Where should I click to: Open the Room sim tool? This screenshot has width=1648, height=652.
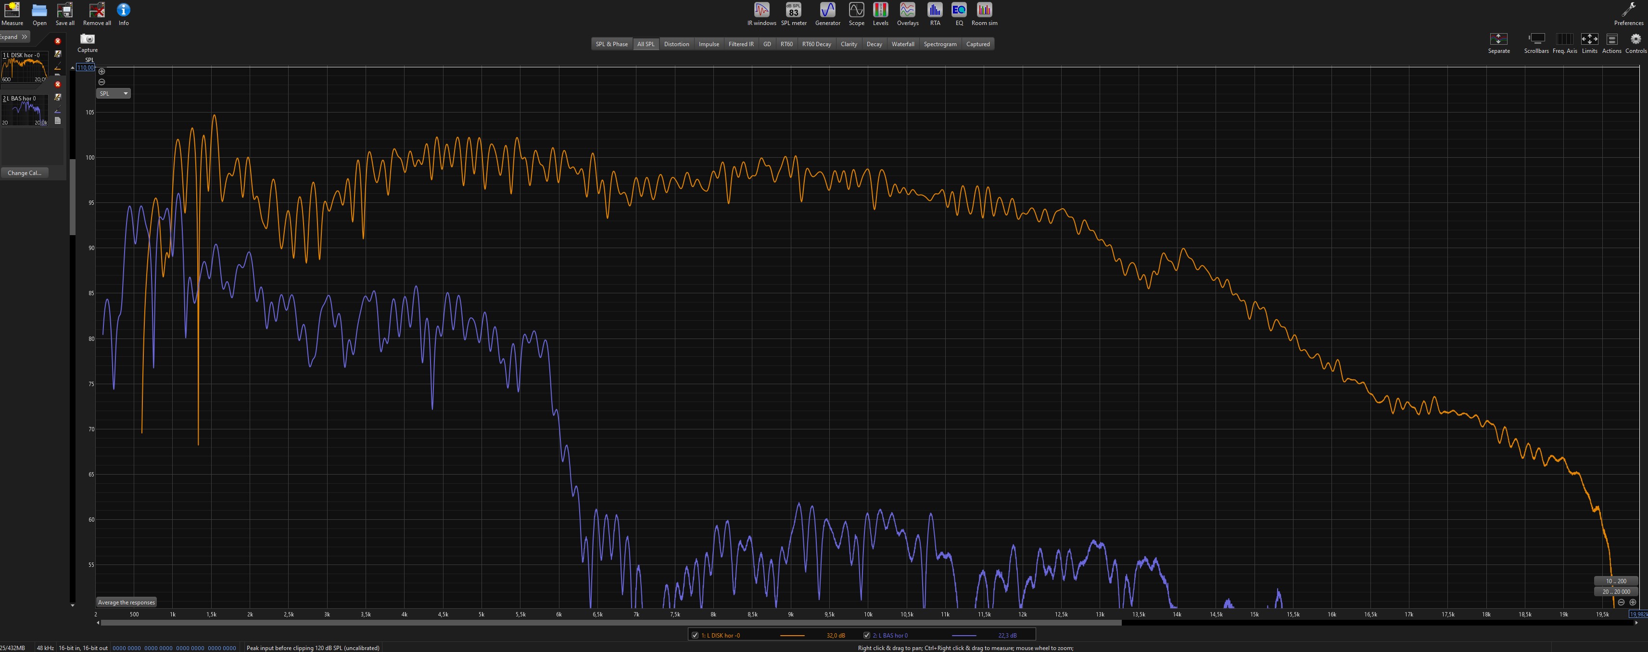pyautogui.click(x=984, y=10)
